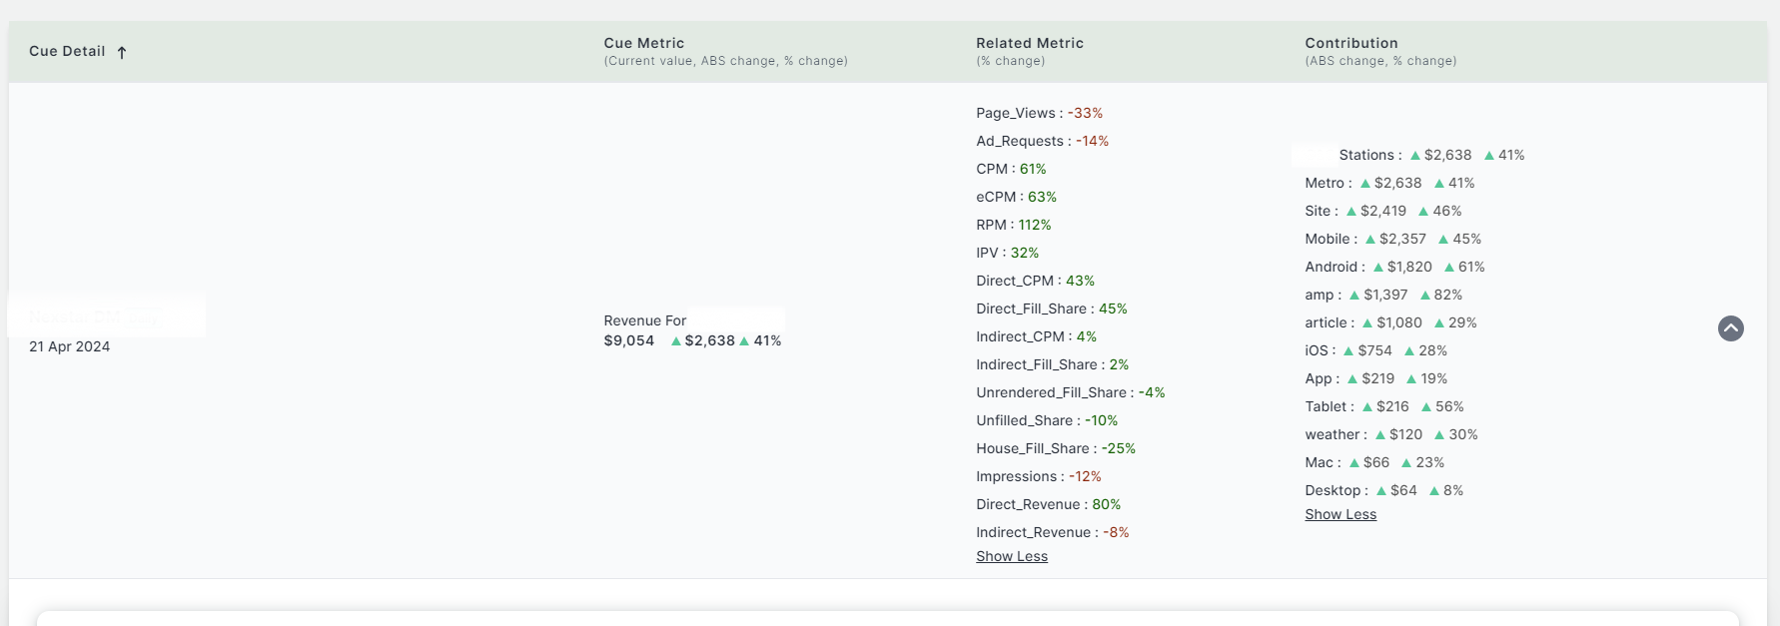Viewport: 1780px width, 626px height.
Task: Click the sort arrow beside Cue Detail
Action: coord(122,53)
